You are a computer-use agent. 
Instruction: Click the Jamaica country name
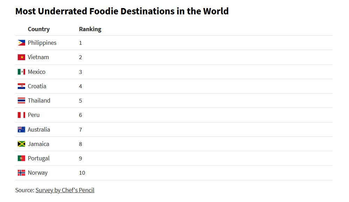[38, 144]
